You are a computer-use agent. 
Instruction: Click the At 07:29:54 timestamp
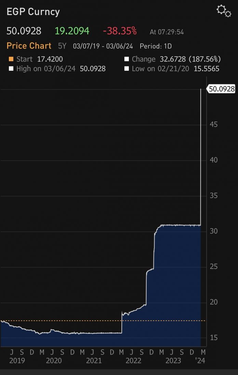tap(167, 32)
